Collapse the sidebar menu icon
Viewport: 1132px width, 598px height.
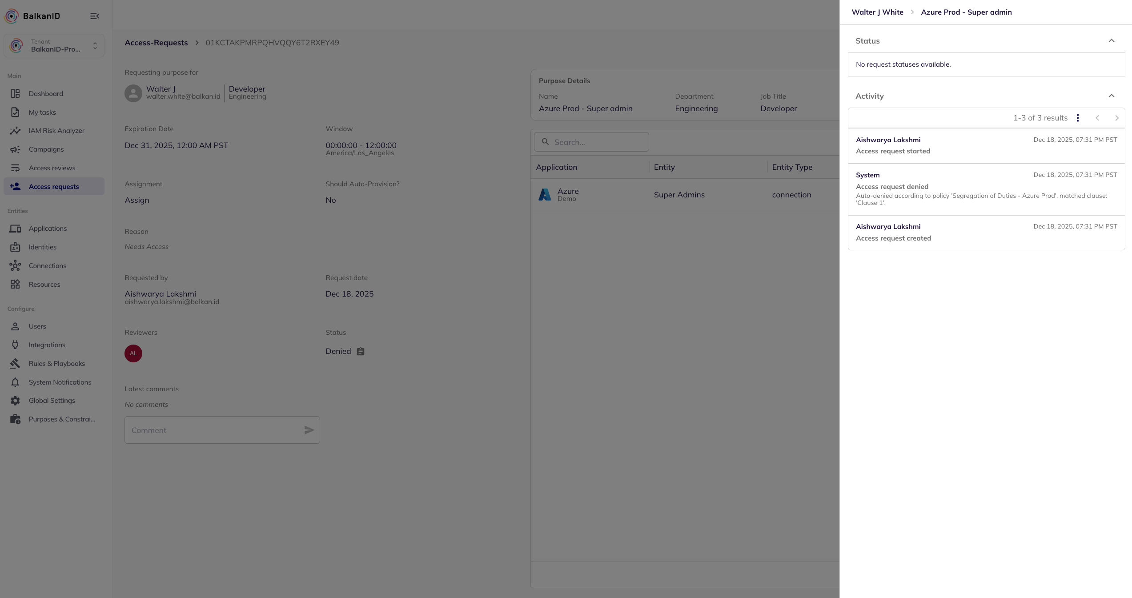click(x=94, y=16)
